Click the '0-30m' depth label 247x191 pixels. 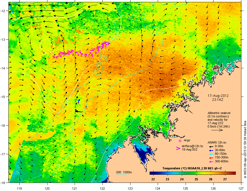pyautogui.click(x=219, y=146)
